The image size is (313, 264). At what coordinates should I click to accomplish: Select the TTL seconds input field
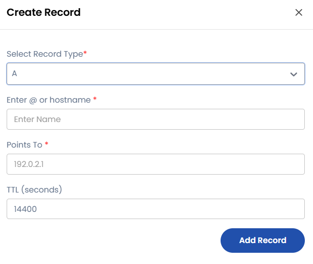tap(155, 209)
